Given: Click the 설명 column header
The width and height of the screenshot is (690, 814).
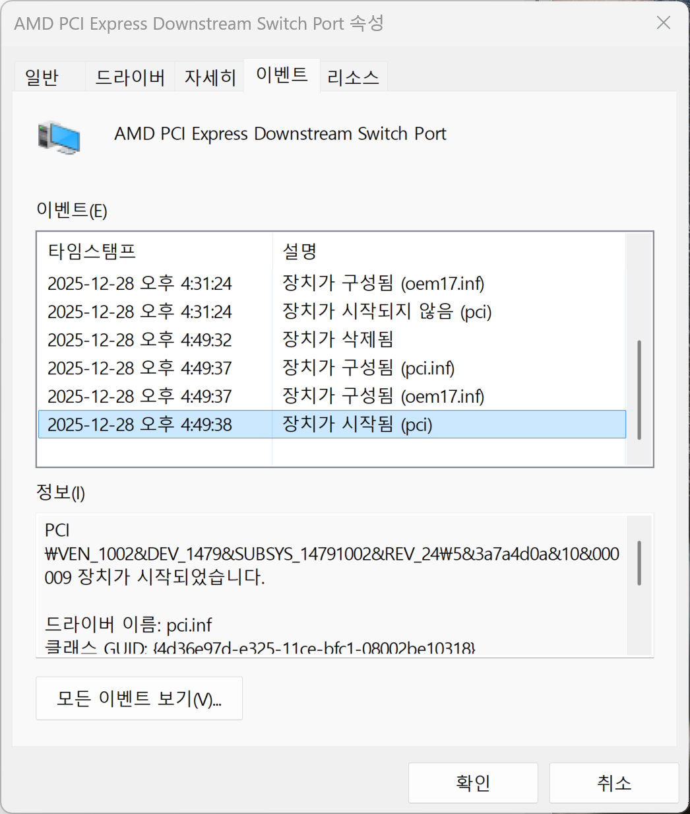Looking at the screenshot, I should [x=449, y=251].
